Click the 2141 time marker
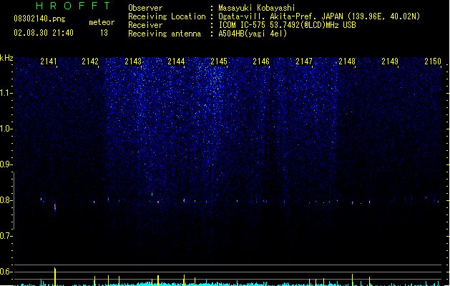 pyautogui.click(x=49, y=61)
